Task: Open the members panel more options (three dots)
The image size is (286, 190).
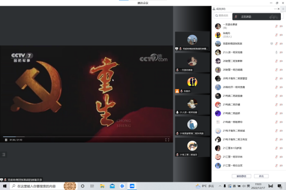Action: pos(275,9)
